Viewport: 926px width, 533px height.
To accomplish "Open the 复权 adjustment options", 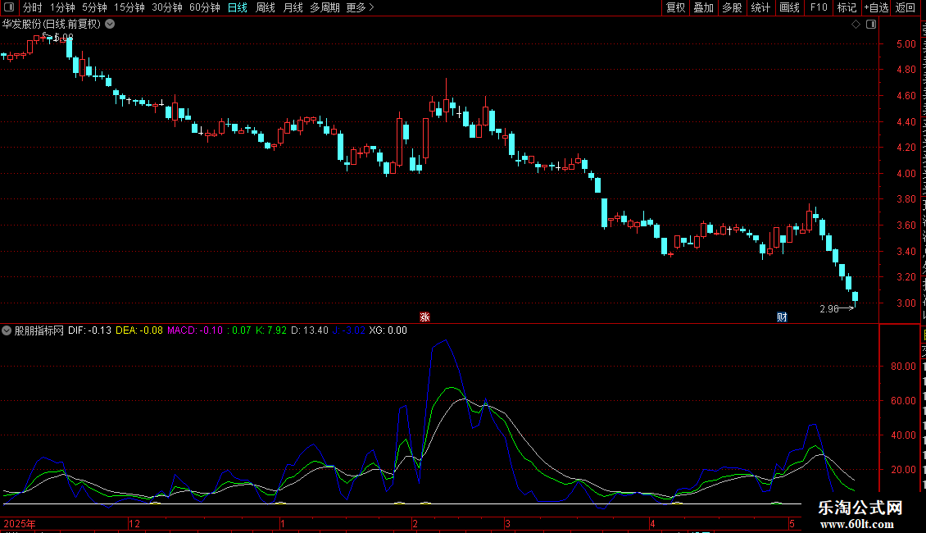I will 675,7.
